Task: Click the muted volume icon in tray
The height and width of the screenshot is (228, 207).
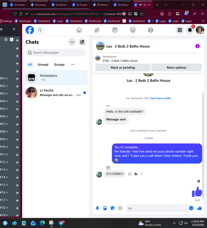Action: [186, 223]
